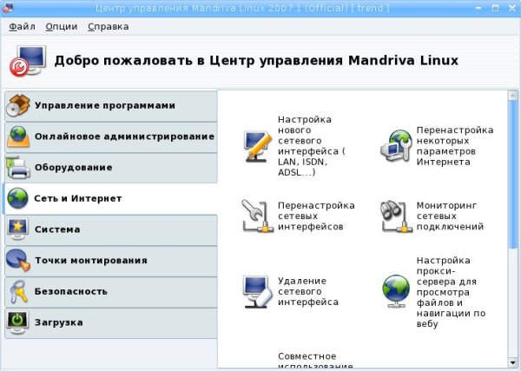Click the globe and wrench Internet settings icon
This screenshot has height=372, width=521.
pyautogui.click(x=397, y=146)
